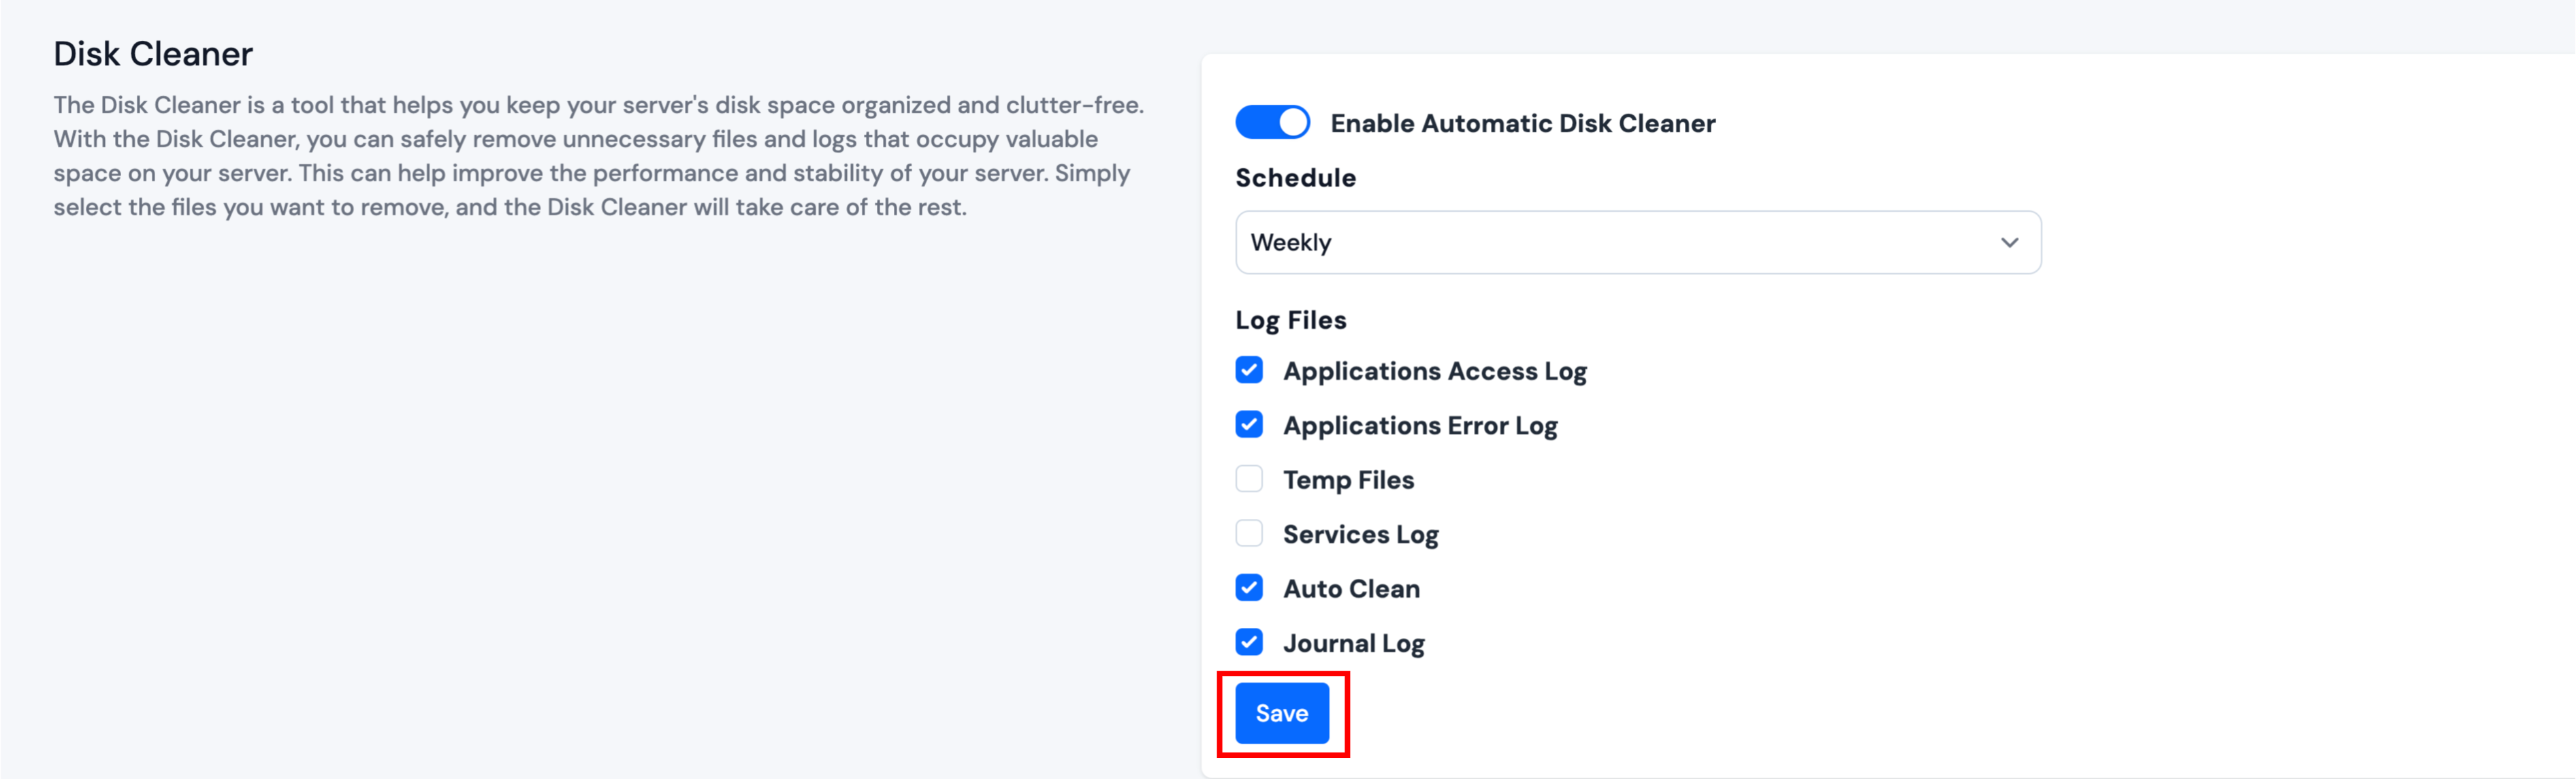Uncheck the Applications Access Log checkbox
Image resolution: width=2576 pixels, height=779 pixels.
1249,370
